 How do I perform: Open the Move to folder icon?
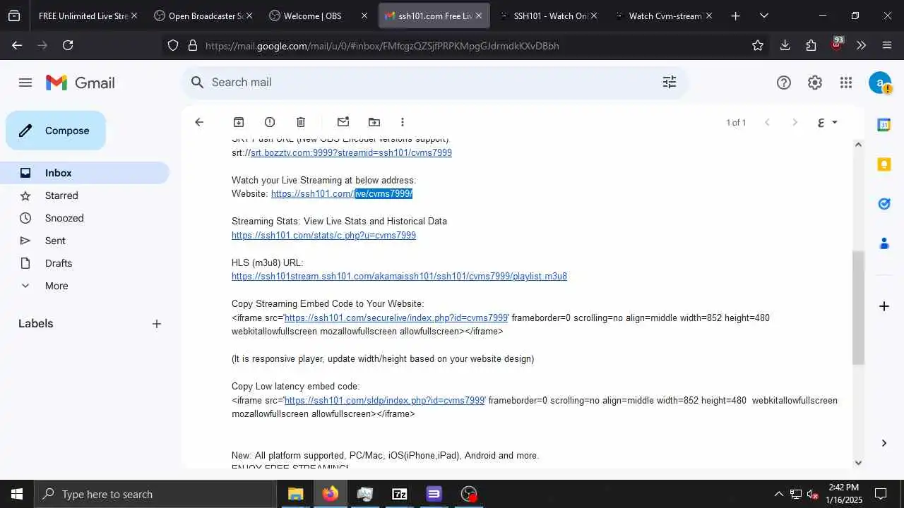pos(374,122)
